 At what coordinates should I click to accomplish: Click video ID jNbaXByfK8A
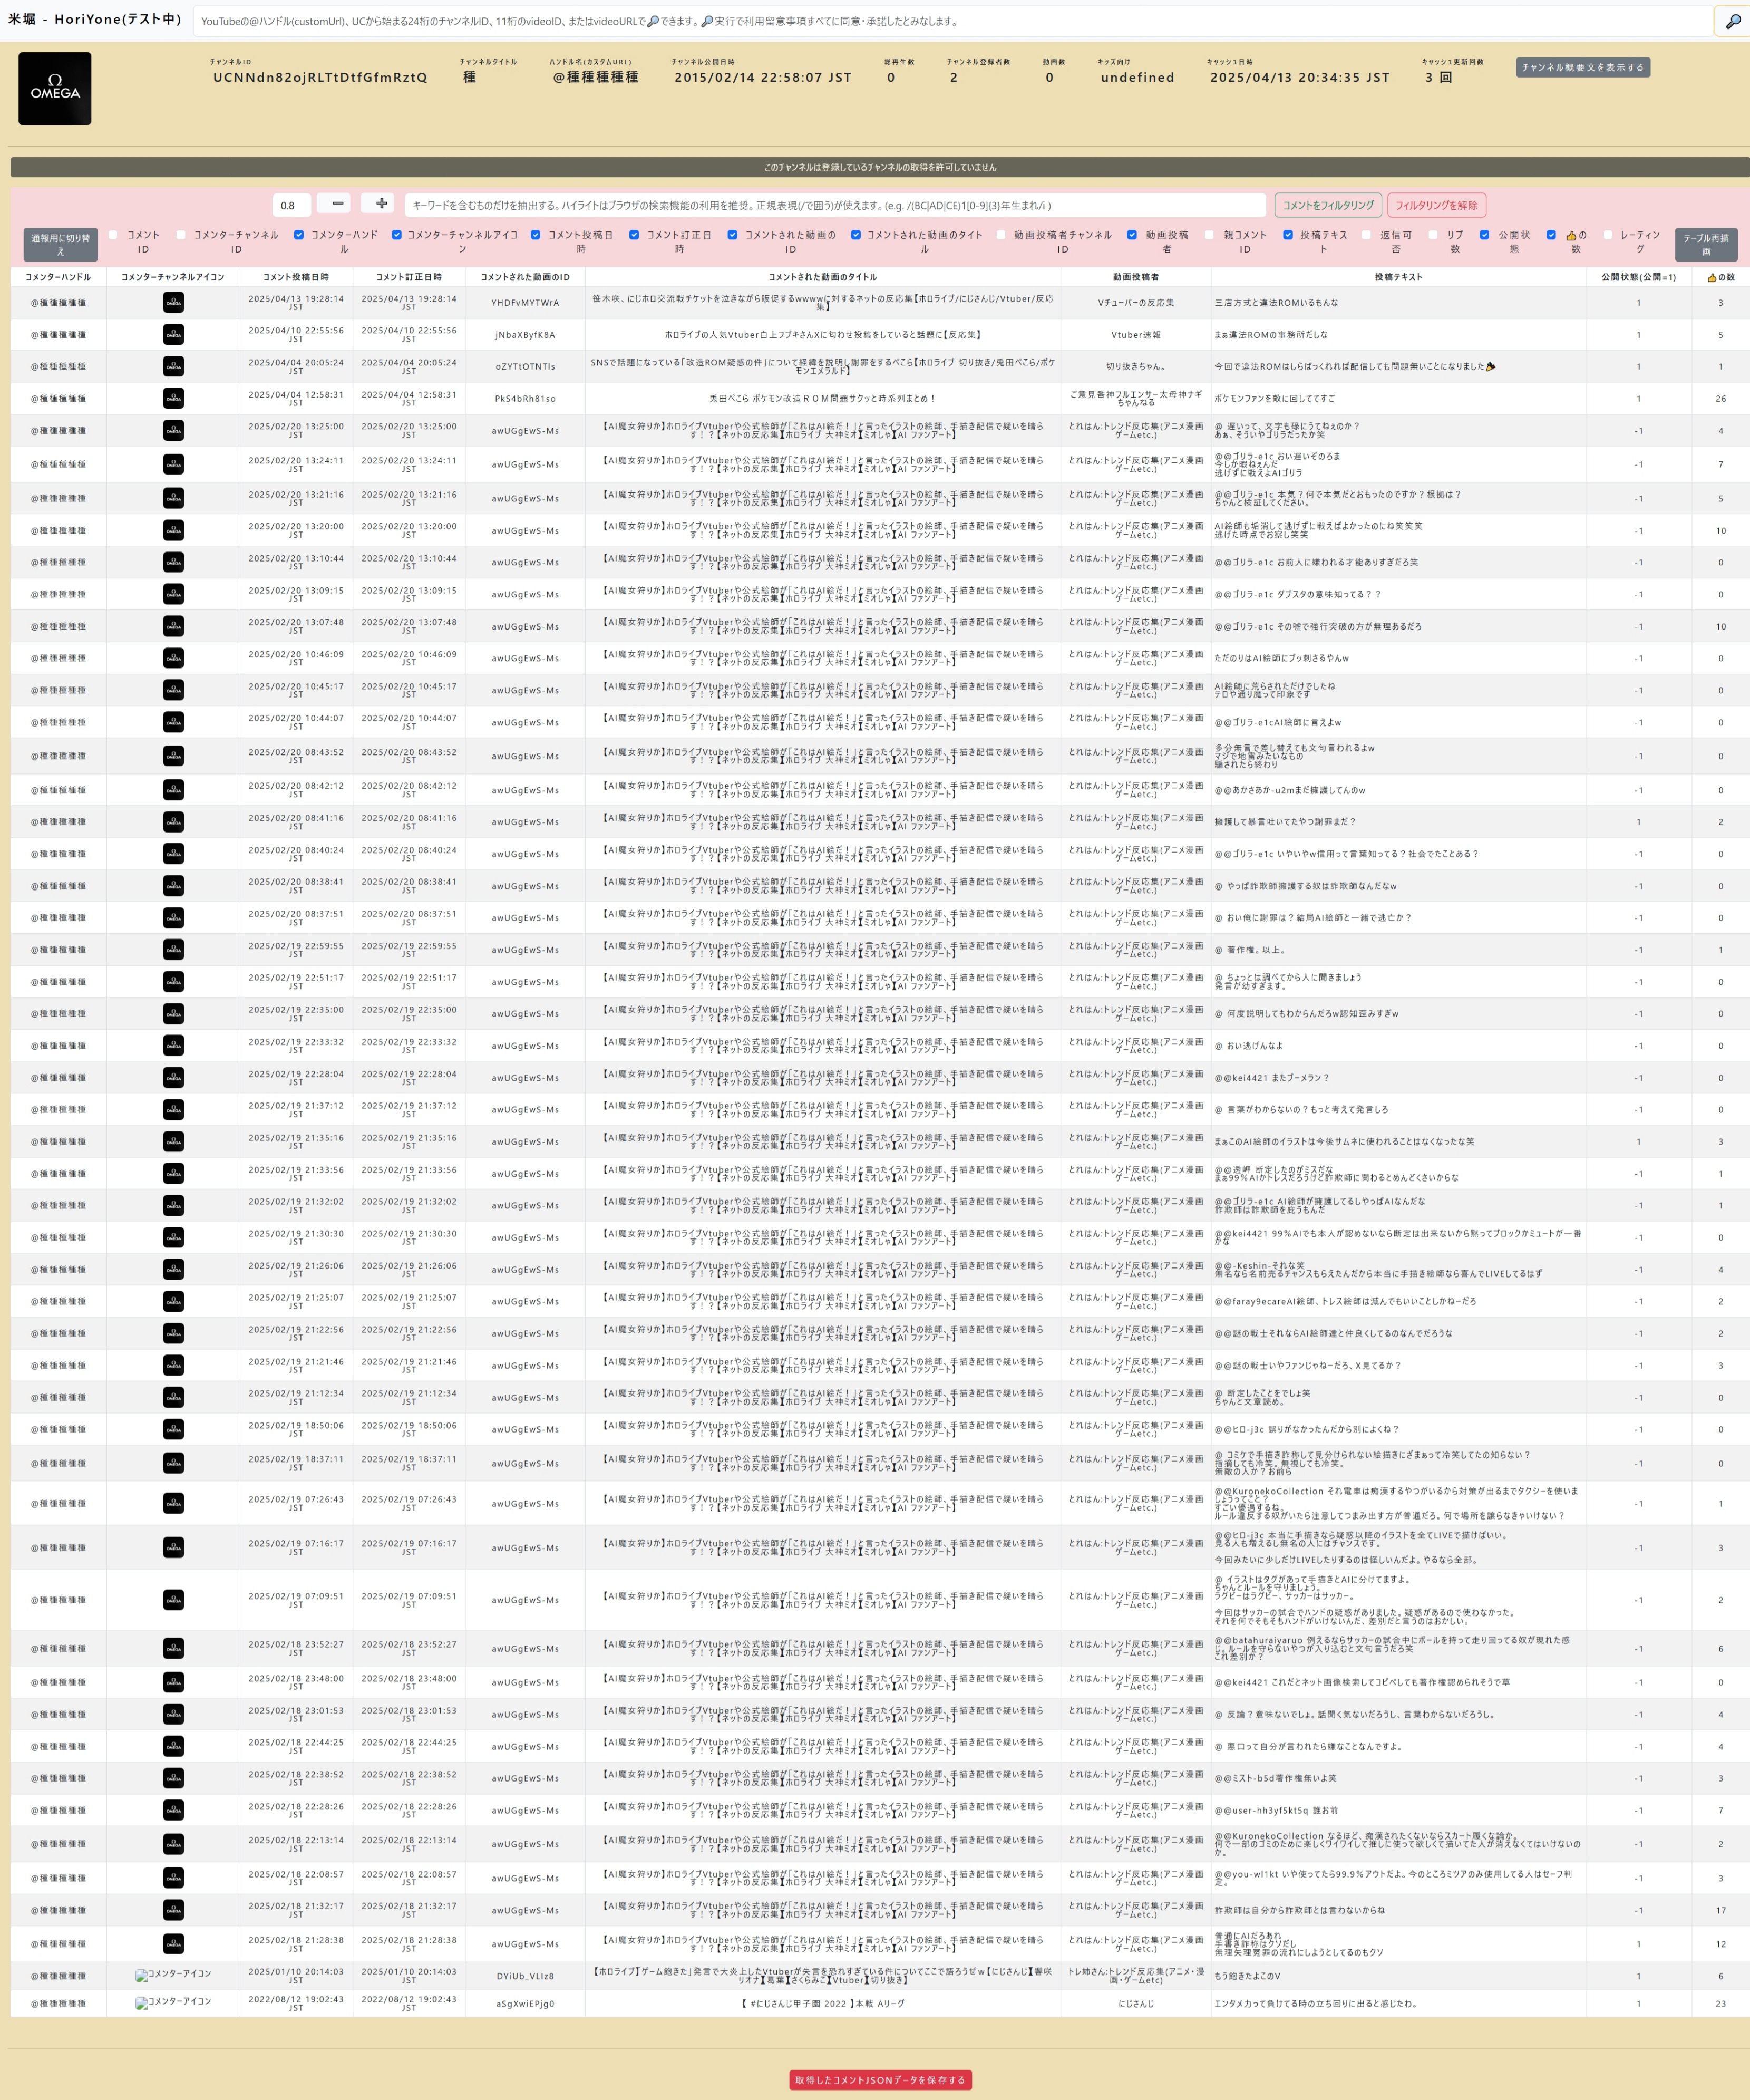(x=525, y=335)
